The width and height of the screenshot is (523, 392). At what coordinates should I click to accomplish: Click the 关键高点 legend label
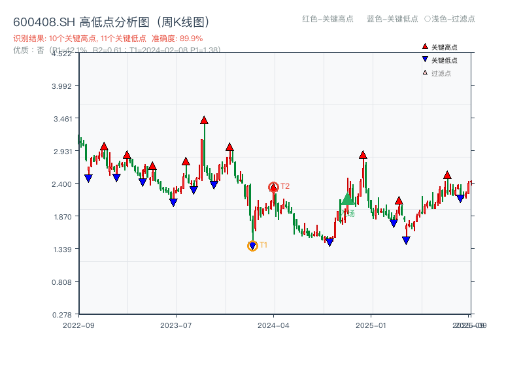(x=445, y=47)
